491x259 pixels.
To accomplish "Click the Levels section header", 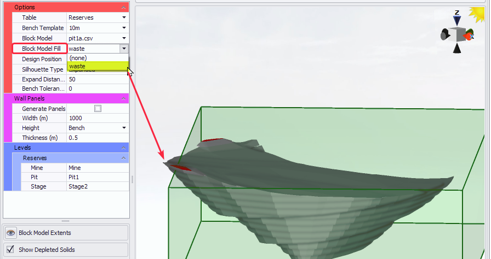I will (x=66, y=148).
